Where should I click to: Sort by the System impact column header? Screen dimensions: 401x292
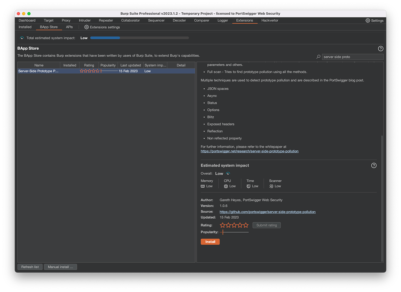tap(155, 65)
